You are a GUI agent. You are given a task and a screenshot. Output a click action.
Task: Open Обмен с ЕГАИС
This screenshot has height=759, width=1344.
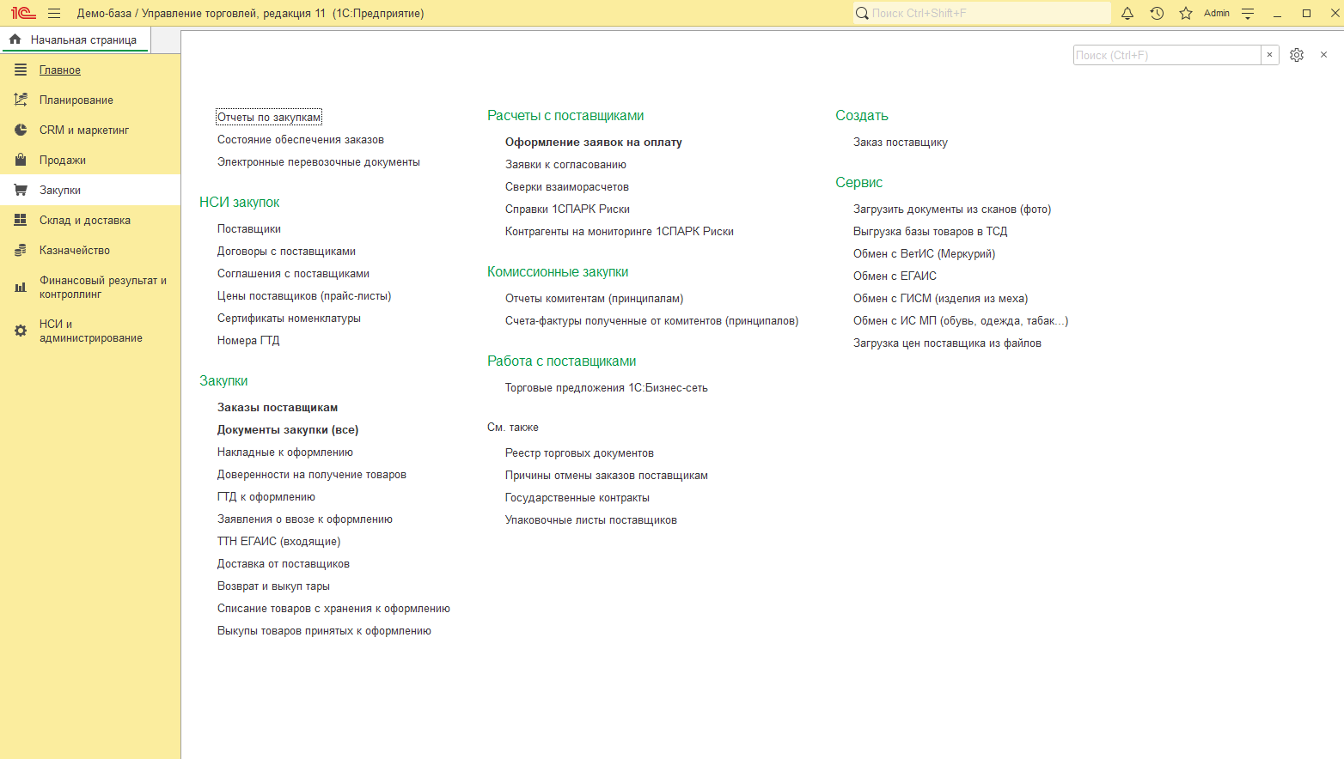tap(895, 276)
